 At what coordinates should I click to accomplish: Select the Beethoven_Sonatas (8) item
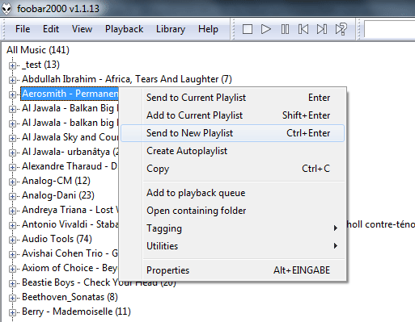[x=70, y=297]
